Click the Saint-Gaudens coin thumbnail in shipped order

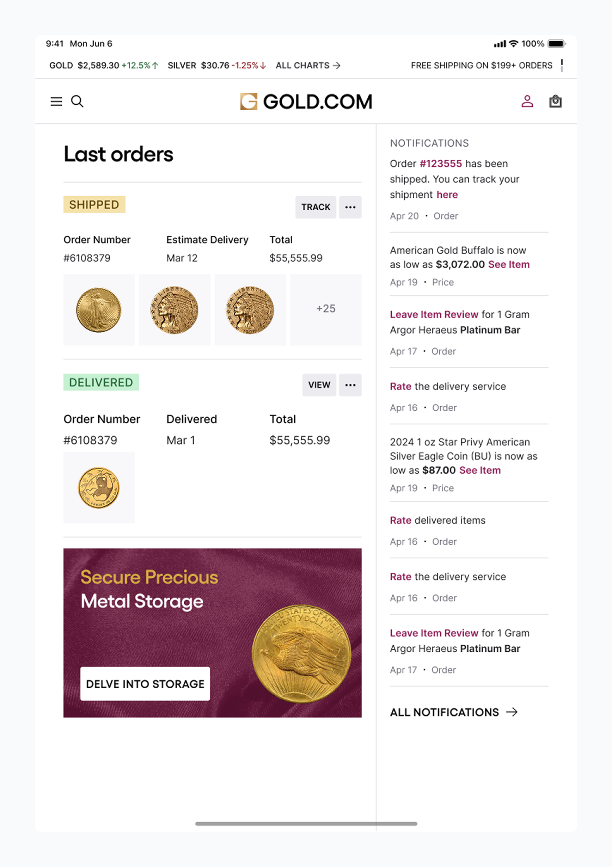tap(99, 309)
